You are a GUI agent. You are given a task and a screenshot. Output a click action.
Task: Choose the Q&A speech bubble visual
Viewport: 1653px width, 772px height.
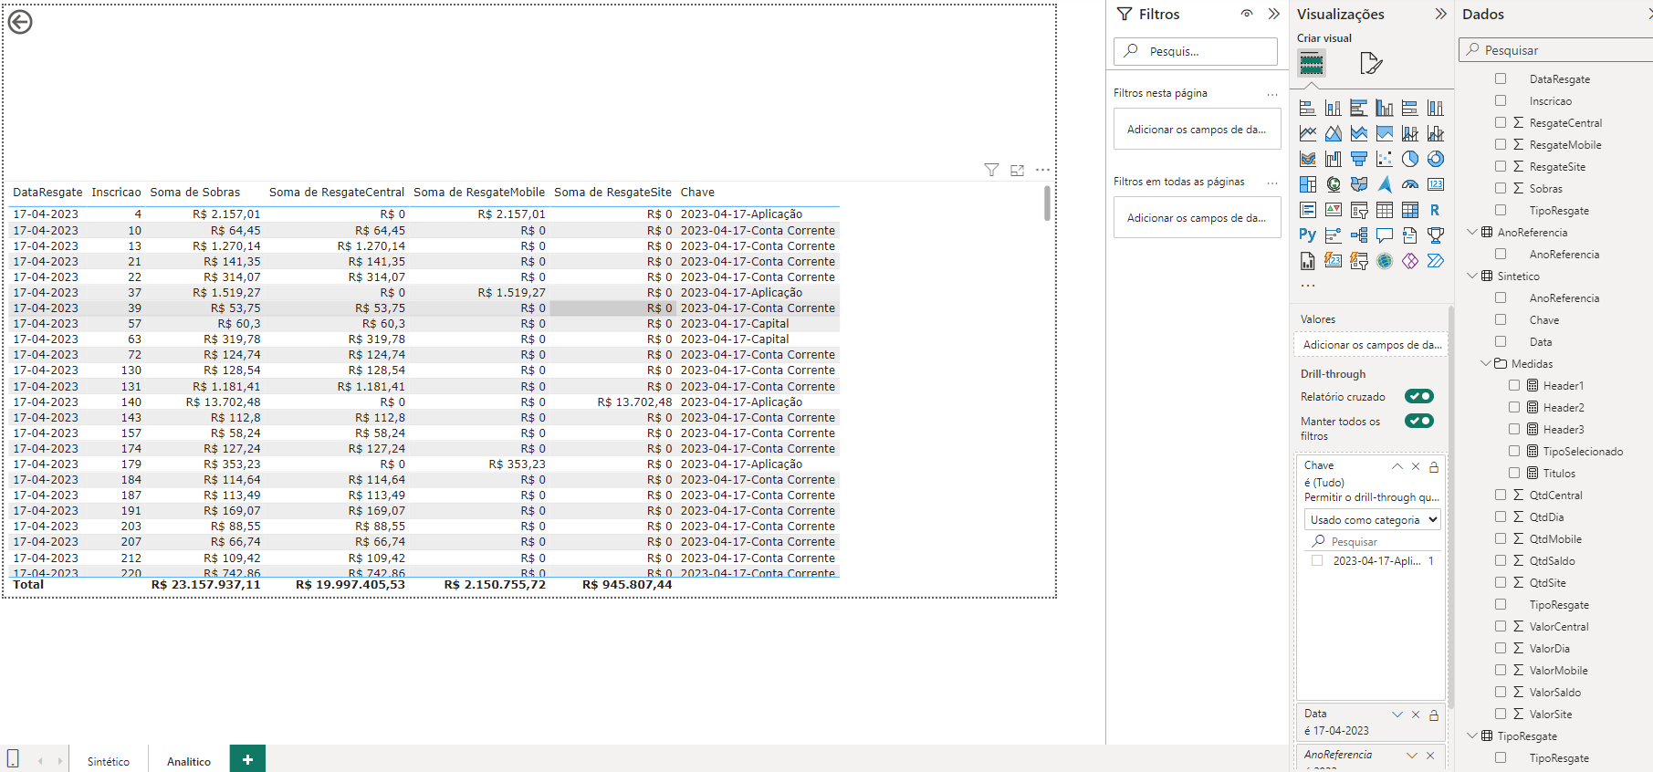[x=1385, y=235]
